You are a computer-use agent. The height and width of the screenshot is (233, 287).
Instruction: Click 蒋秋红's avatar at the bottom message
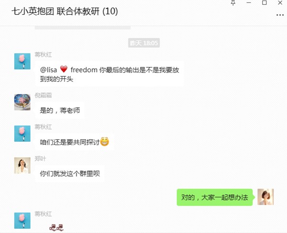click(x=22, y=221)
